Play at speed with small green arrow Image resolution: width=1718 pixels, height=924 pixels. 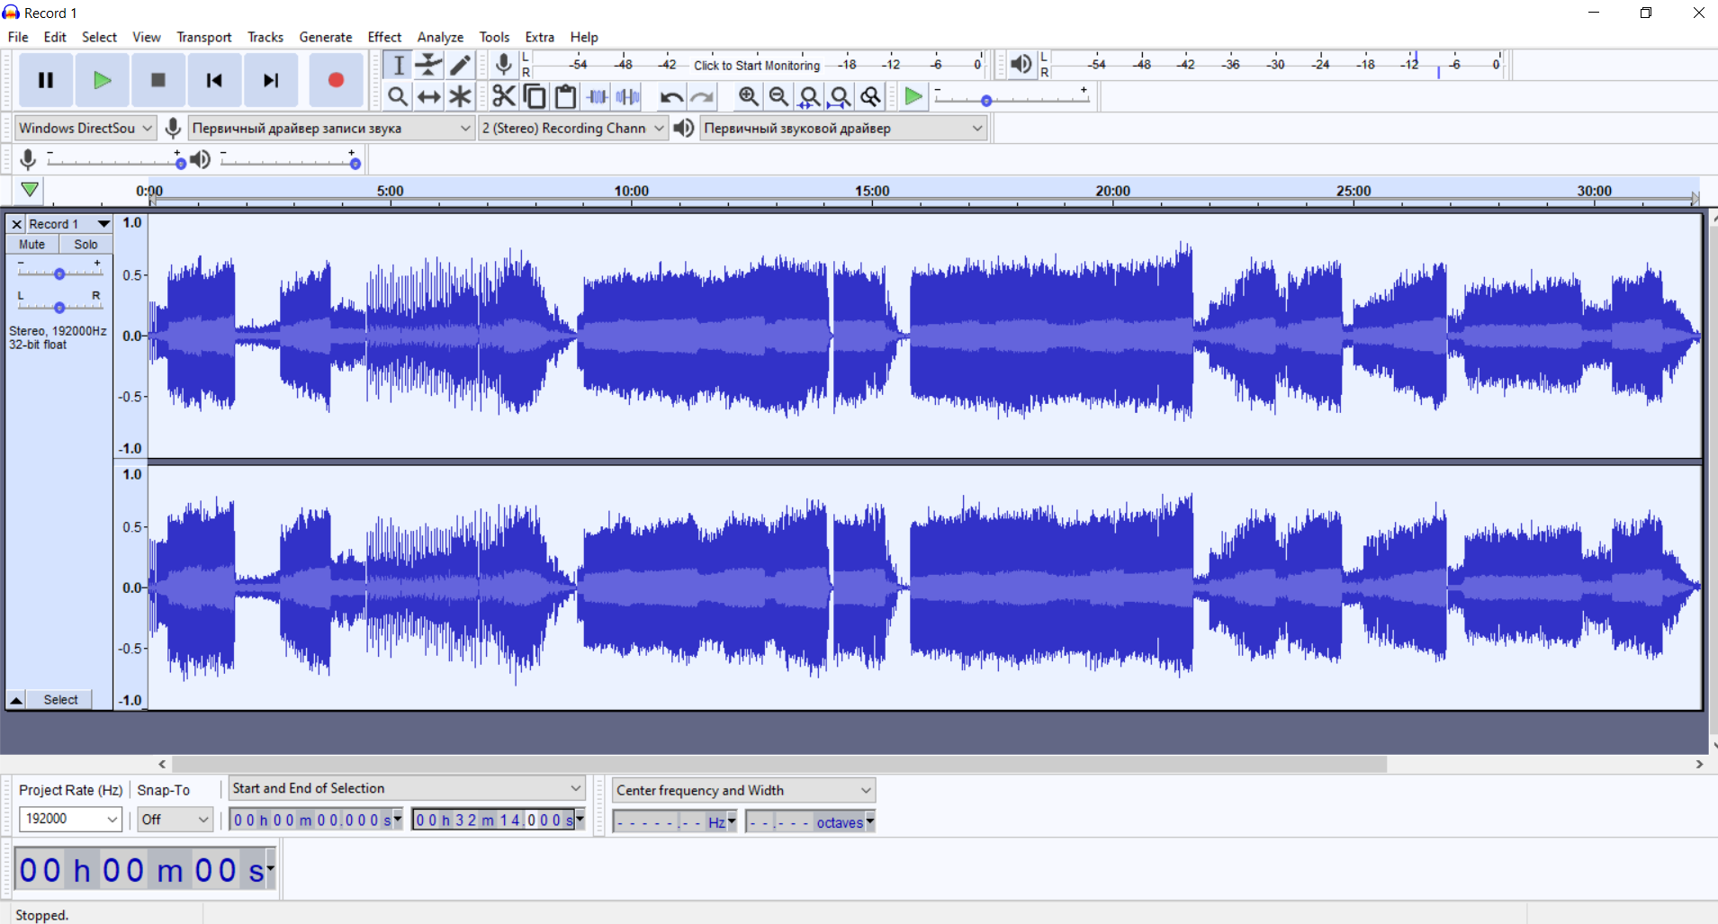coord(913,96)
